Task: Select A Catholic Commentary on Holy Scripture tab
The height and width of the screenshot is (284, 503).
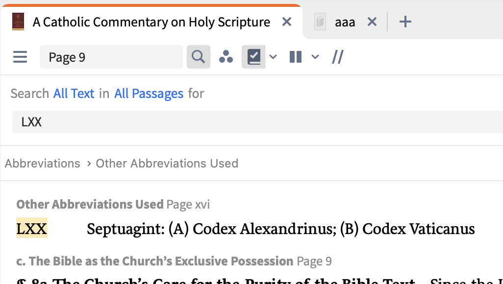Action: click(151, 22)
